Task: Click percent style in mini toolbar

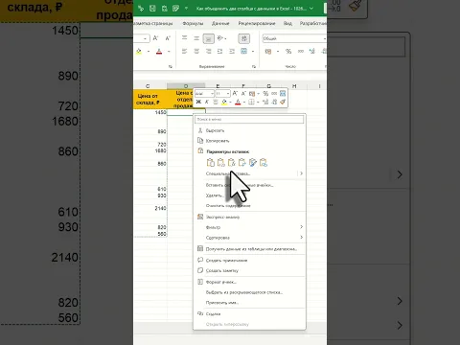Action: point(265,93)
